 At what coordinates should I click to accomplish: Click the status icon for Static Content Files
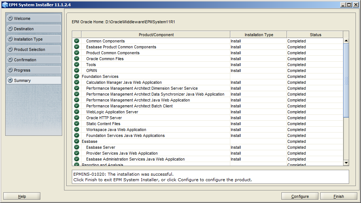tap(77, 124)
